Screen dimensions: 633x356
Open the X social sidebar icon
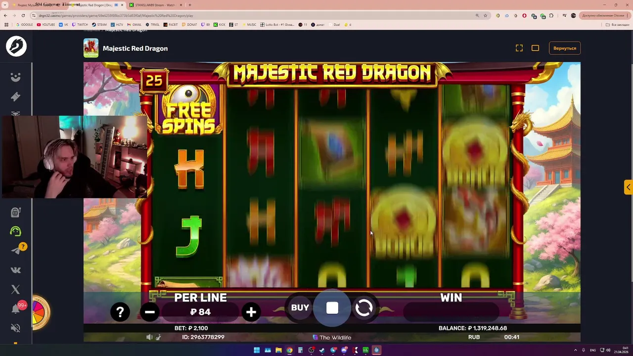(x=16, y=289)
